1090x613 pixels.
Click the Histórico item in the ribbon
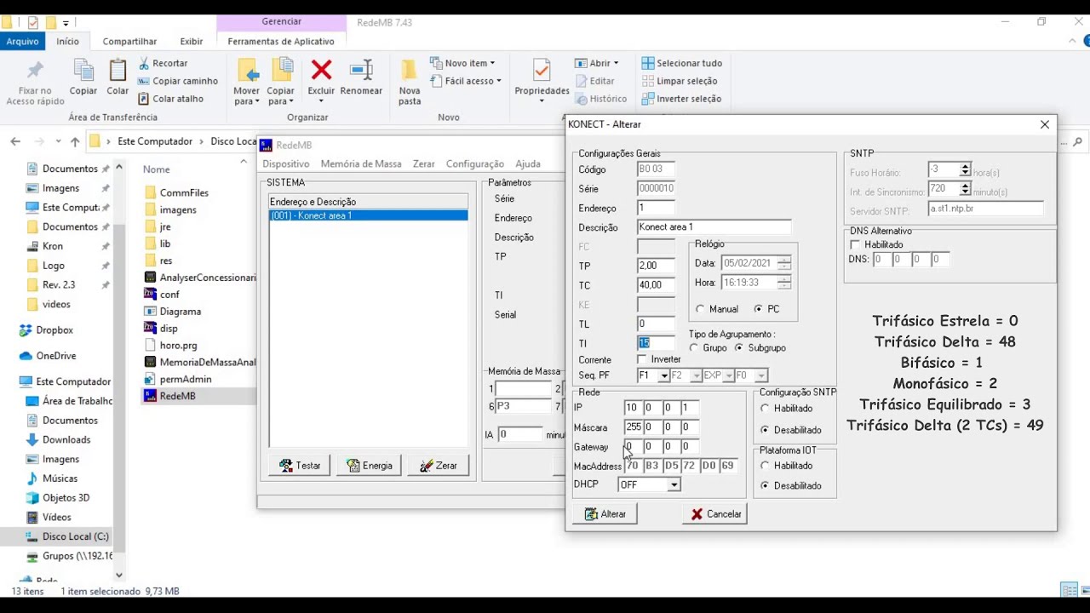pos(600,99)
